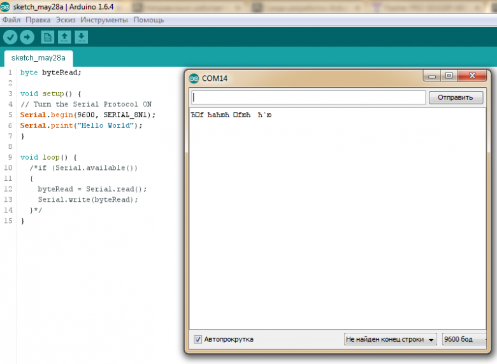Open a sketch with the up-arrow icon

64,38
